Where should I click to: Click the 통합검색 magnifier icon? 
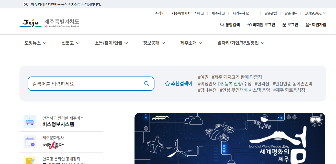point(222,25)
